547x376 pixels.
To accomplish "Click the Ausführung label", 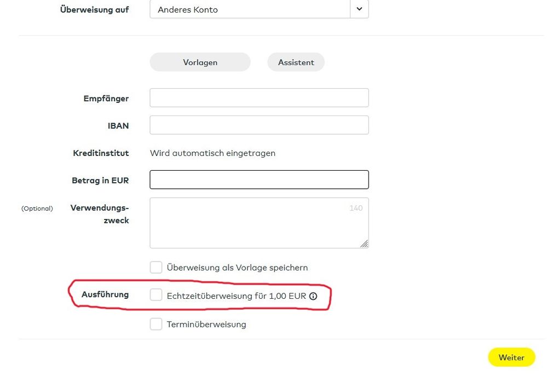I will tap(105, 294).
